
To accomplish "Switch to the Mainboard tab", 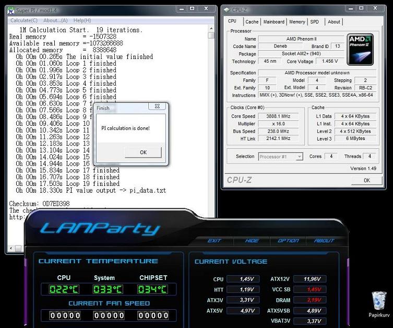I will 273,22.
